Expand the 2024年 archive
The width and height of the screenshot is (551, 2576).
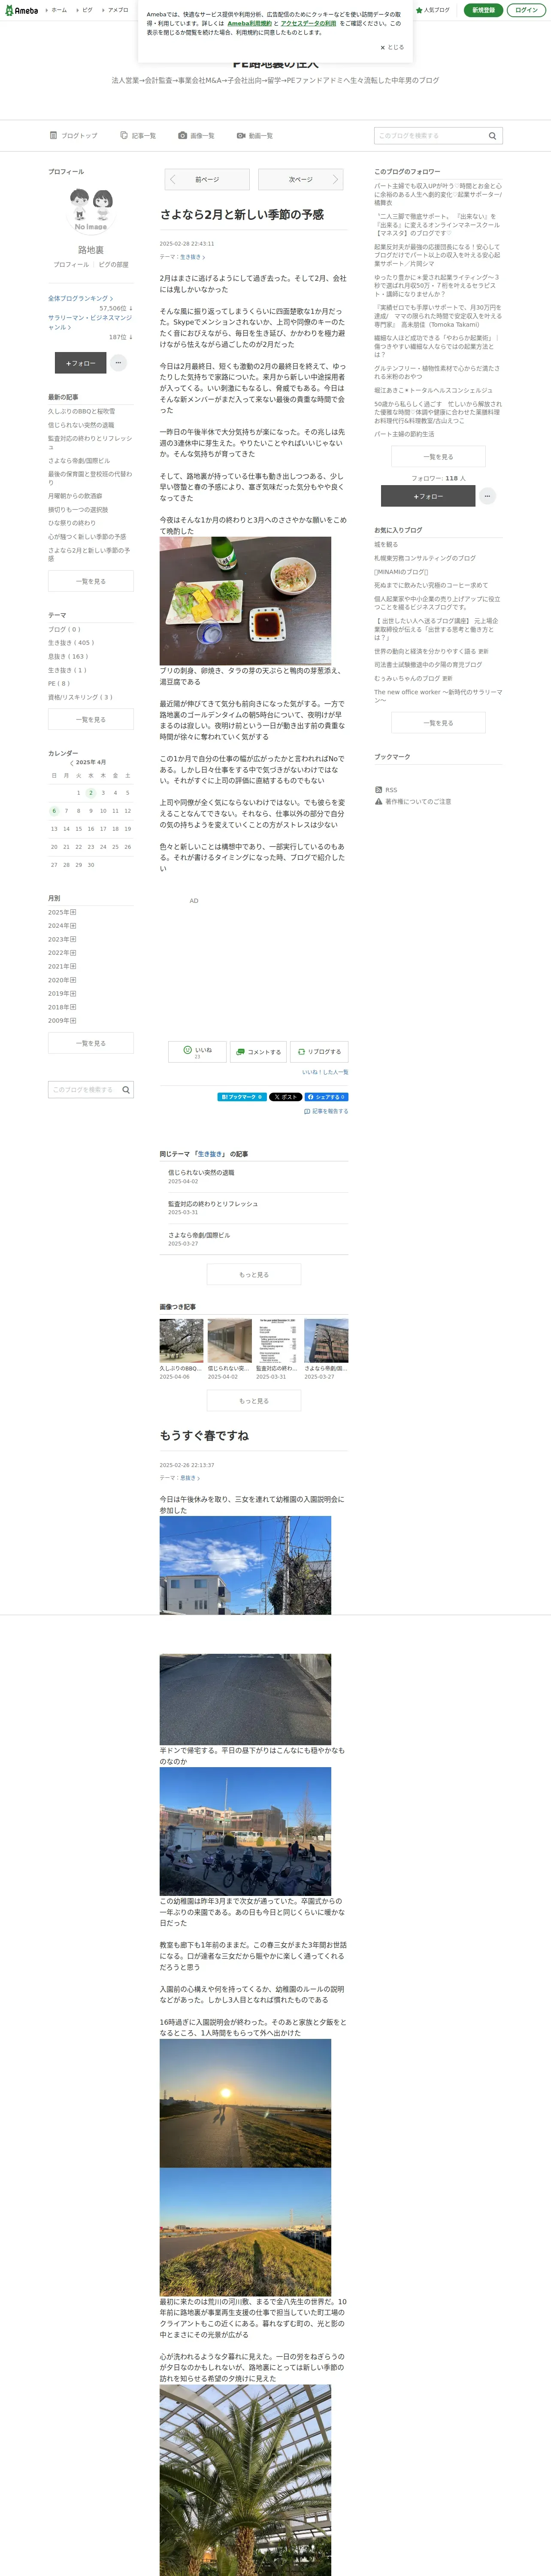click(73, 926)
